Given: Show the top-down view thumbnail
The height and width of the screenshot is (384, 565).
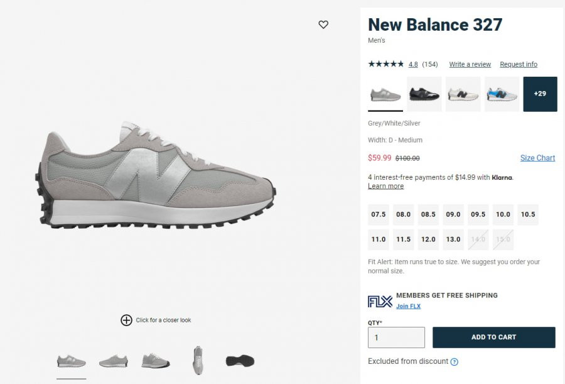Looking at the screenshot, I should (x=198, y=360).
